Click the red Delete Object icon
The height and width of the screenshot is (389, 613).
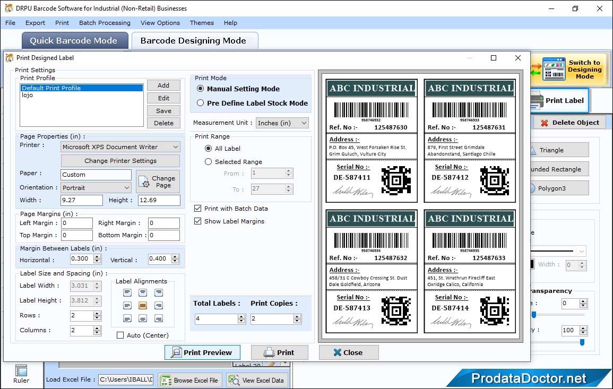point(544,123)
